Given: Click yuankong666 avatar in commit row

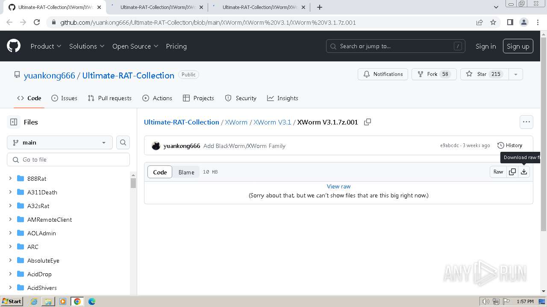Looking at the screenshot, I should pyautogui.click(x=156, y=146).
